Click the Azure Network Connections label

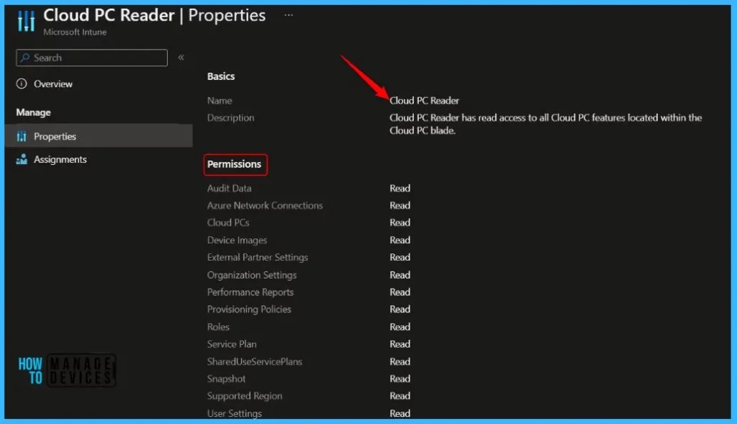point(265,205)
